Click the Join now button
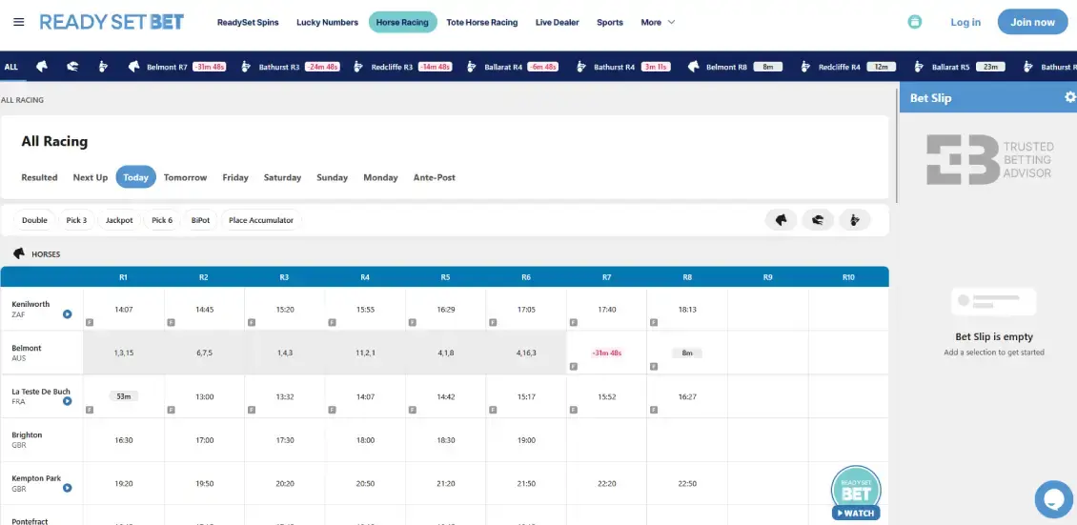 click(x=1032, y=22)
